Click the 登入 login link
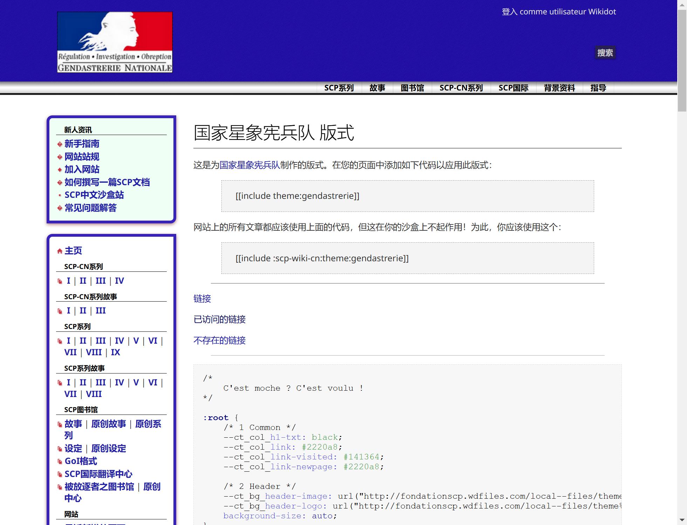687x525 pixels. (509, 12)
